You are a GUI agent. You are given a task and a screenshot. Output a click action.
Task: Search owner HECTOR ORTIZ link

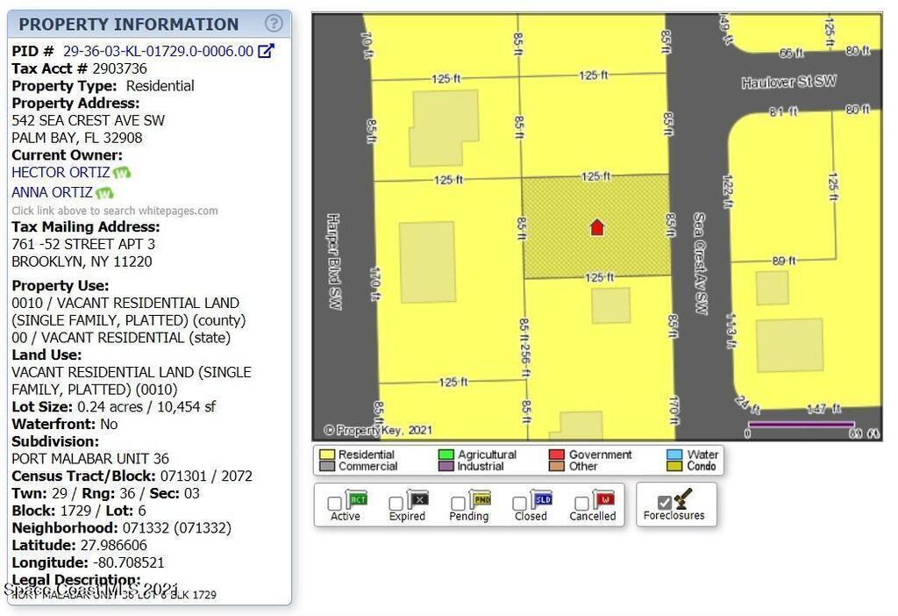[x=61, y=173]
